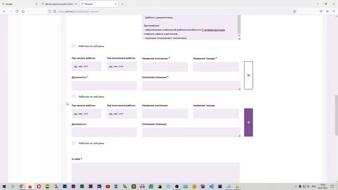Click the 'О себе' textarea
338x190 pixels.
156,173
